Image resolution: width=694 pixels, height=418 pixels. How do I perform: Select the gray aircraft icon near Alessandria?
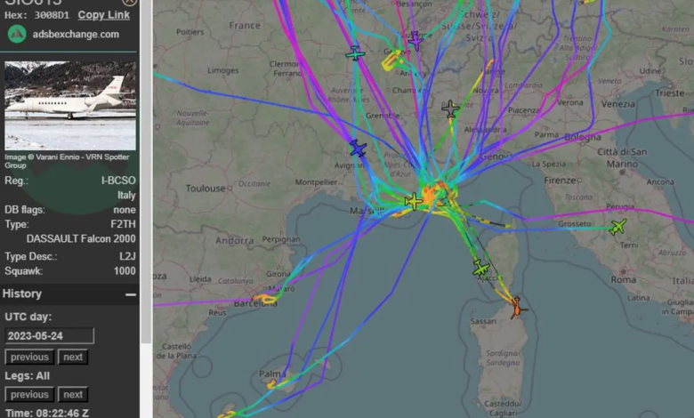pyautogui.click(x=450, y=109)
